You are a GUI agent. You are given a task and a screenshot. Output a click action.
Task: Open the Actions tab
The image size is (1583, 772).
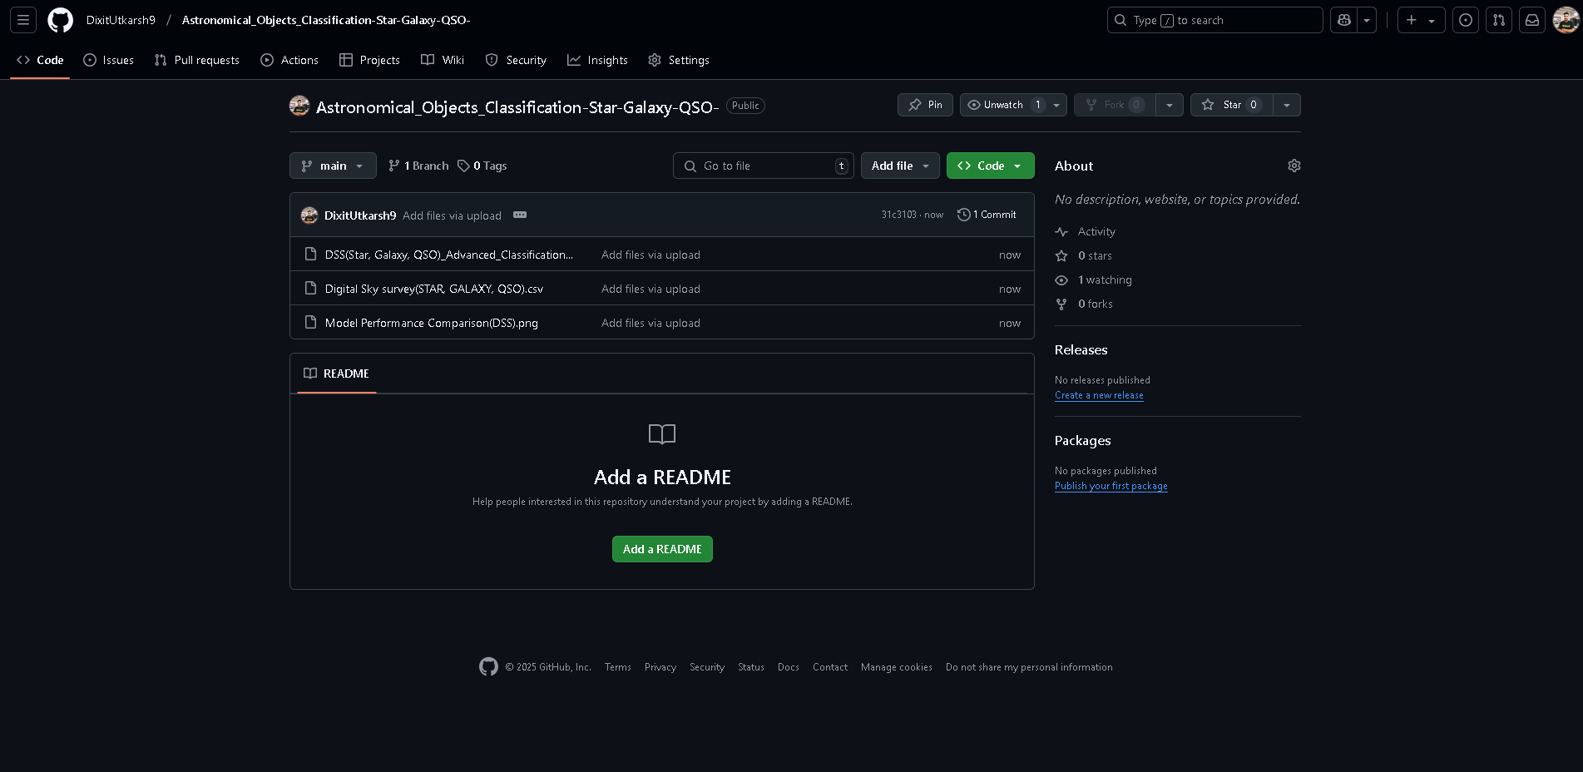point(289,60)
